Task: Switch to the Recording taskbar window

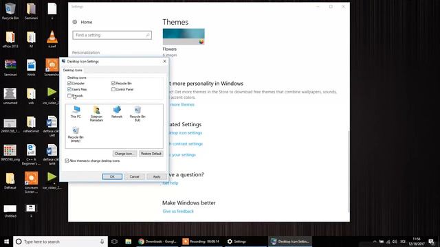Action: click(201, 242)
